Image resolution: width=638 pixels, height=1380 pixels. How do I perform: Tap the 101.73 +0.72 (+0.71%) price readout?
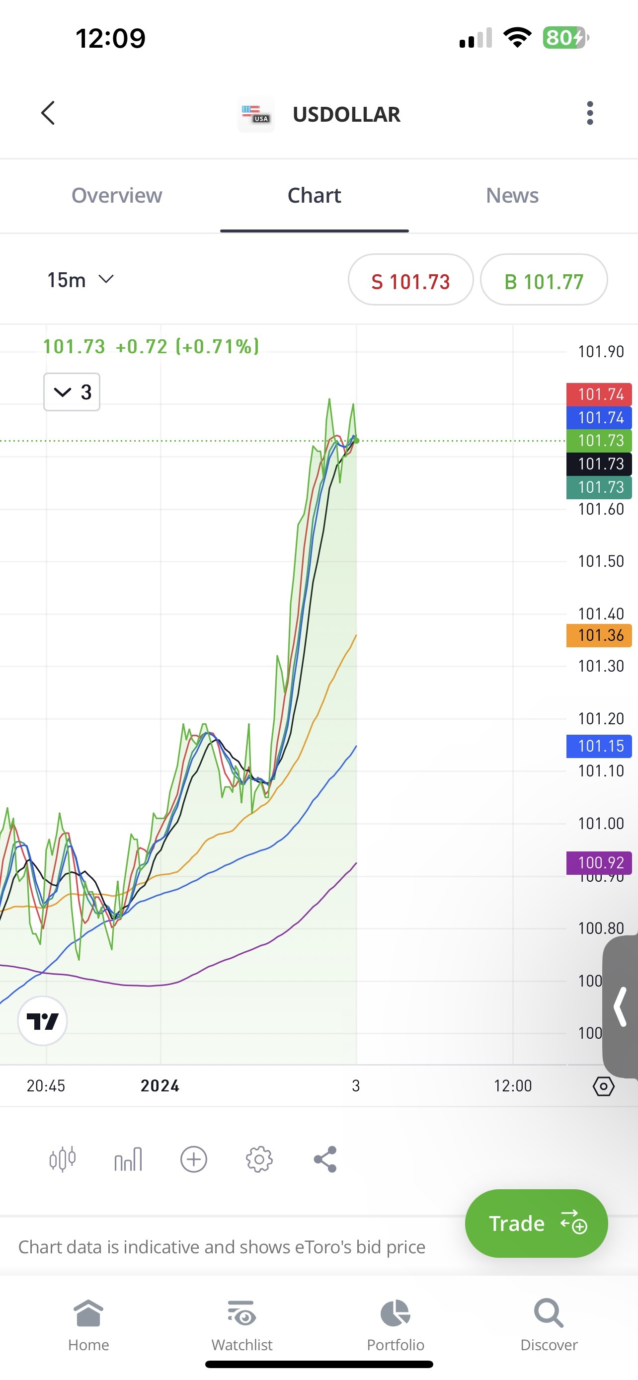click(151, 347)
